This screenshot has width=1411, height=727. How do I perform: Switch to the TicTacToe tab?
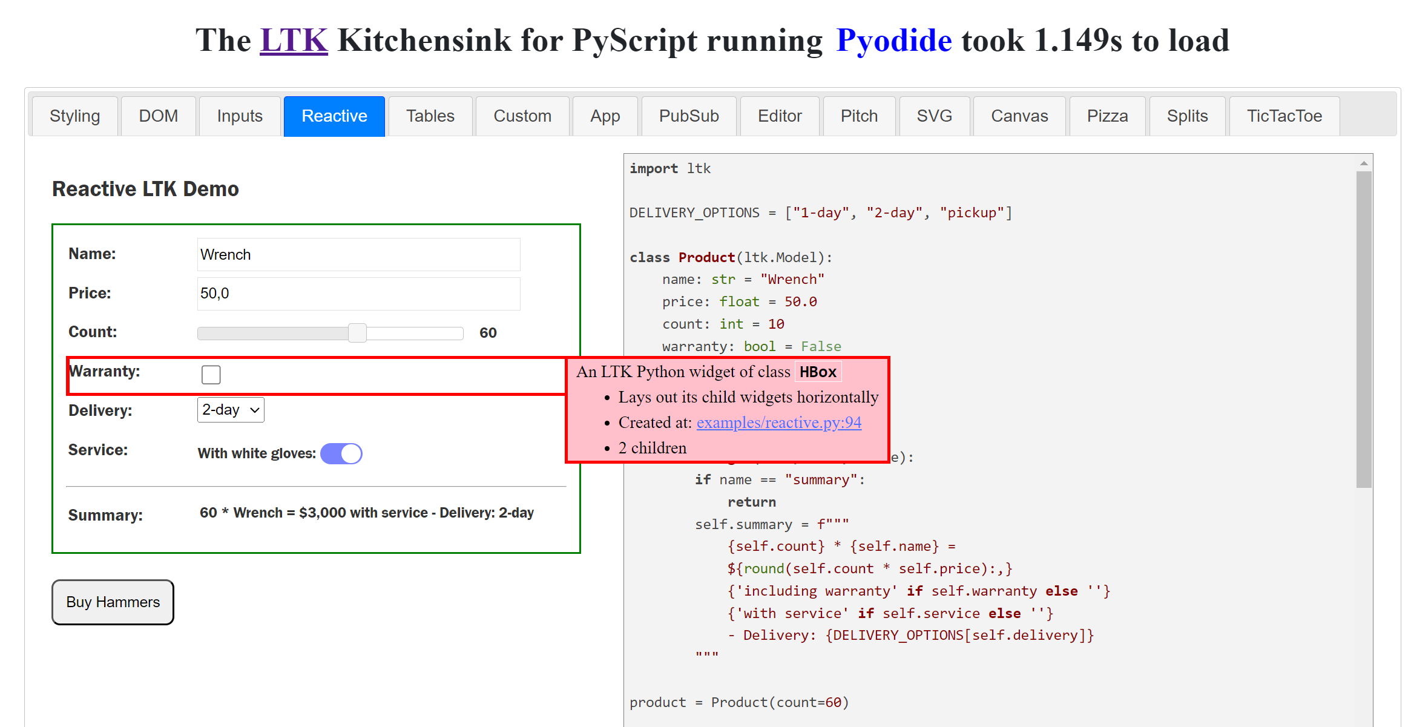pos(1284,116)
